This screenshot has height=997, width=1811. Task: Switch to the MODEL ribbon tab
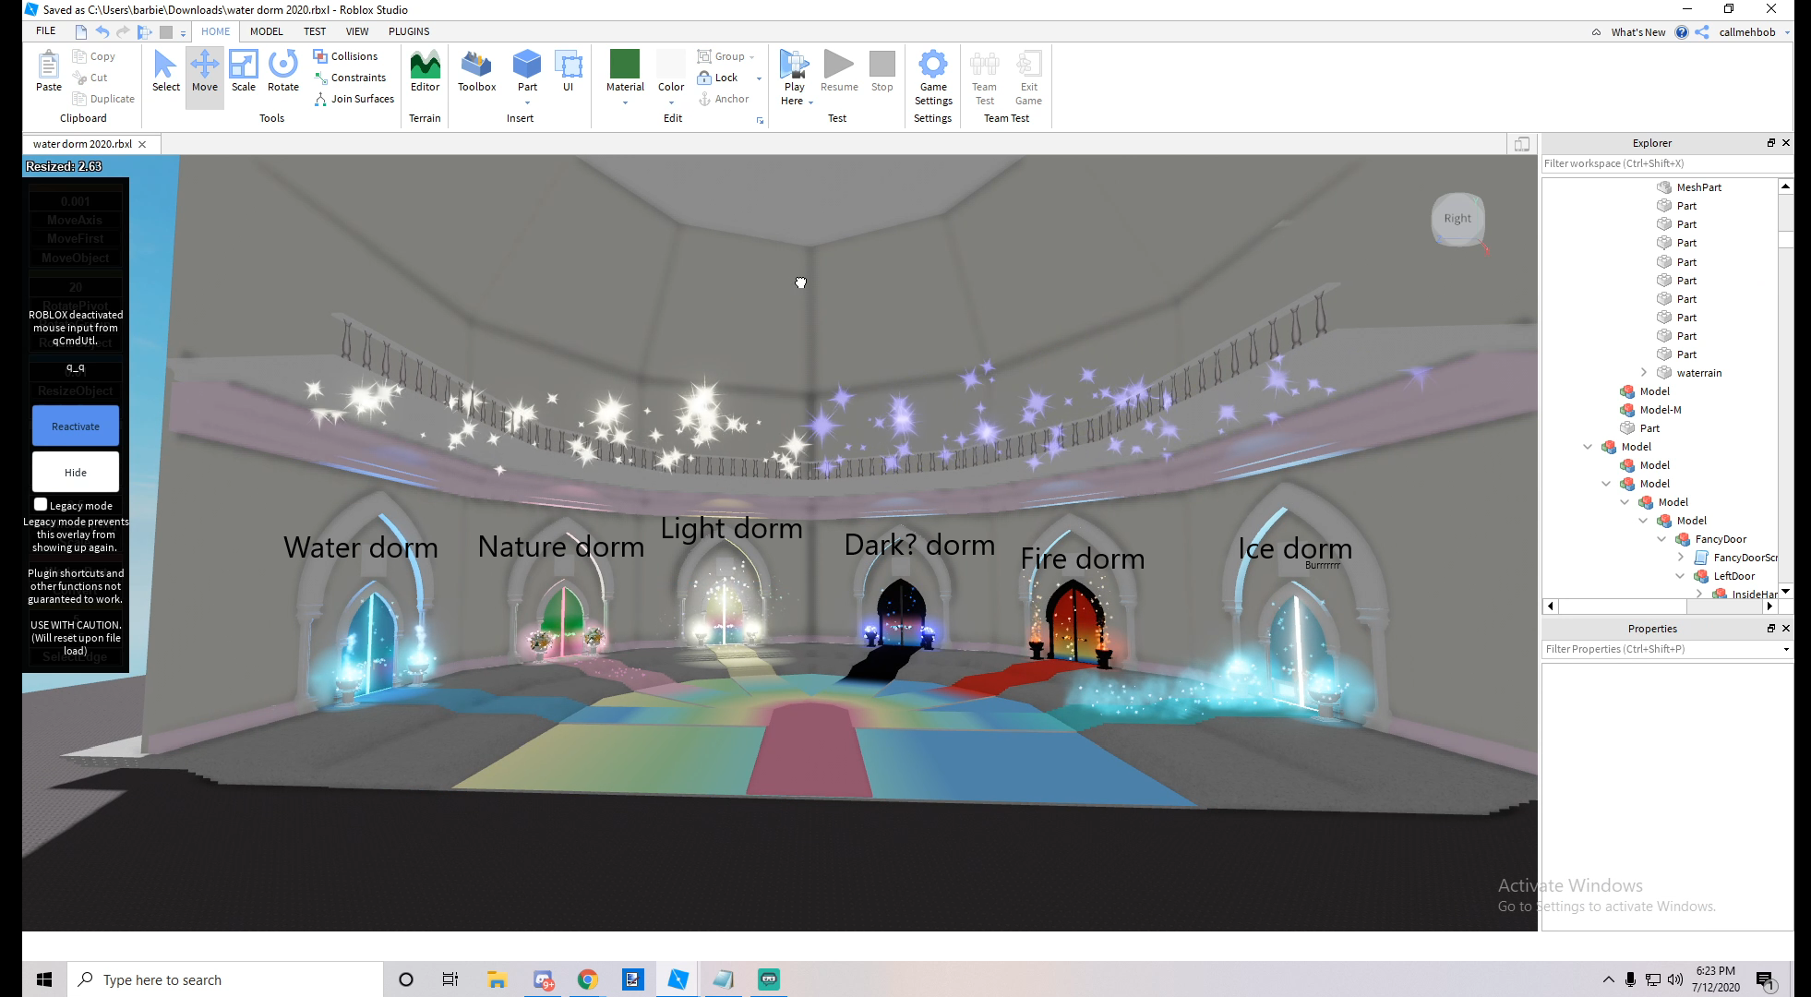tap(266, 31)
